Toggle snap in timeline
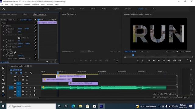 [16, 73]
